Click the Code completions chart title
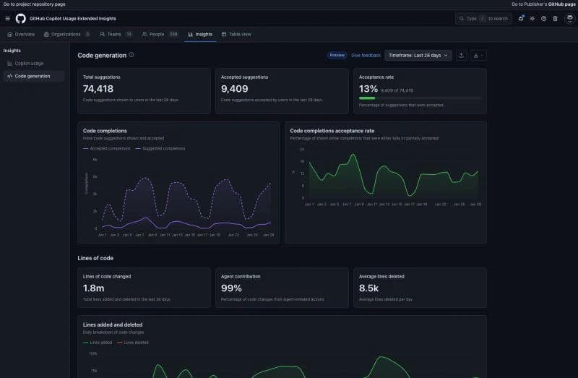Screen dimensions: 578x378 point(105,131)
